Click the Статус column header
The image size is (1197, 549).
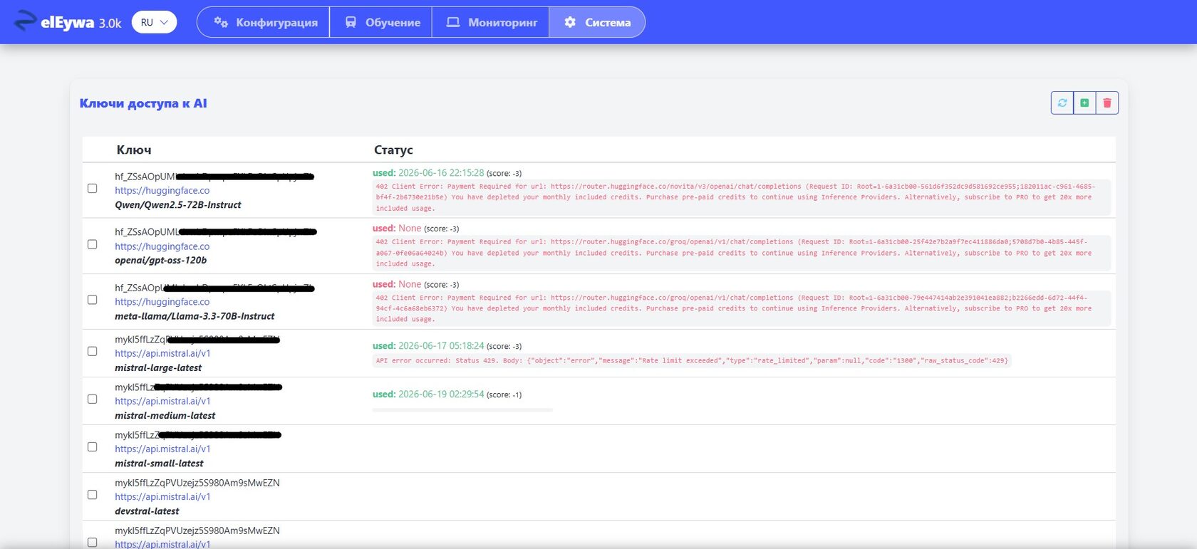click(393, 150)
